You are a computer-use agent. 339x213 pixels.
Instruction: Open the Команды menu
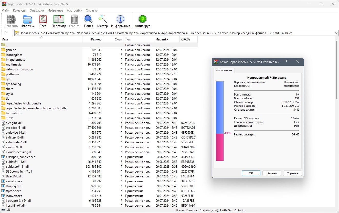[19, 10]
